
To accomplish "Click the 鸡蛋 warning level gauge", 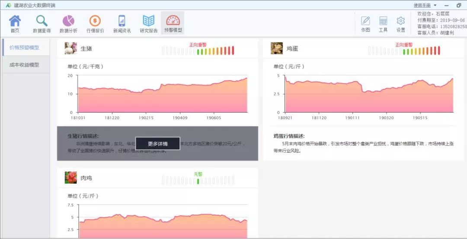I will coord(404,50).
